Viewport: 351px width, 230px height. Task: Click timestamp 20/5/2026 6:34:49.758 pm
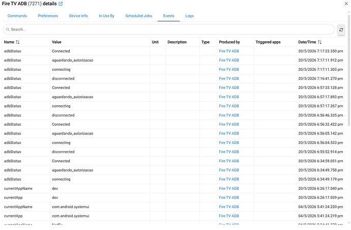pos(320,170)
